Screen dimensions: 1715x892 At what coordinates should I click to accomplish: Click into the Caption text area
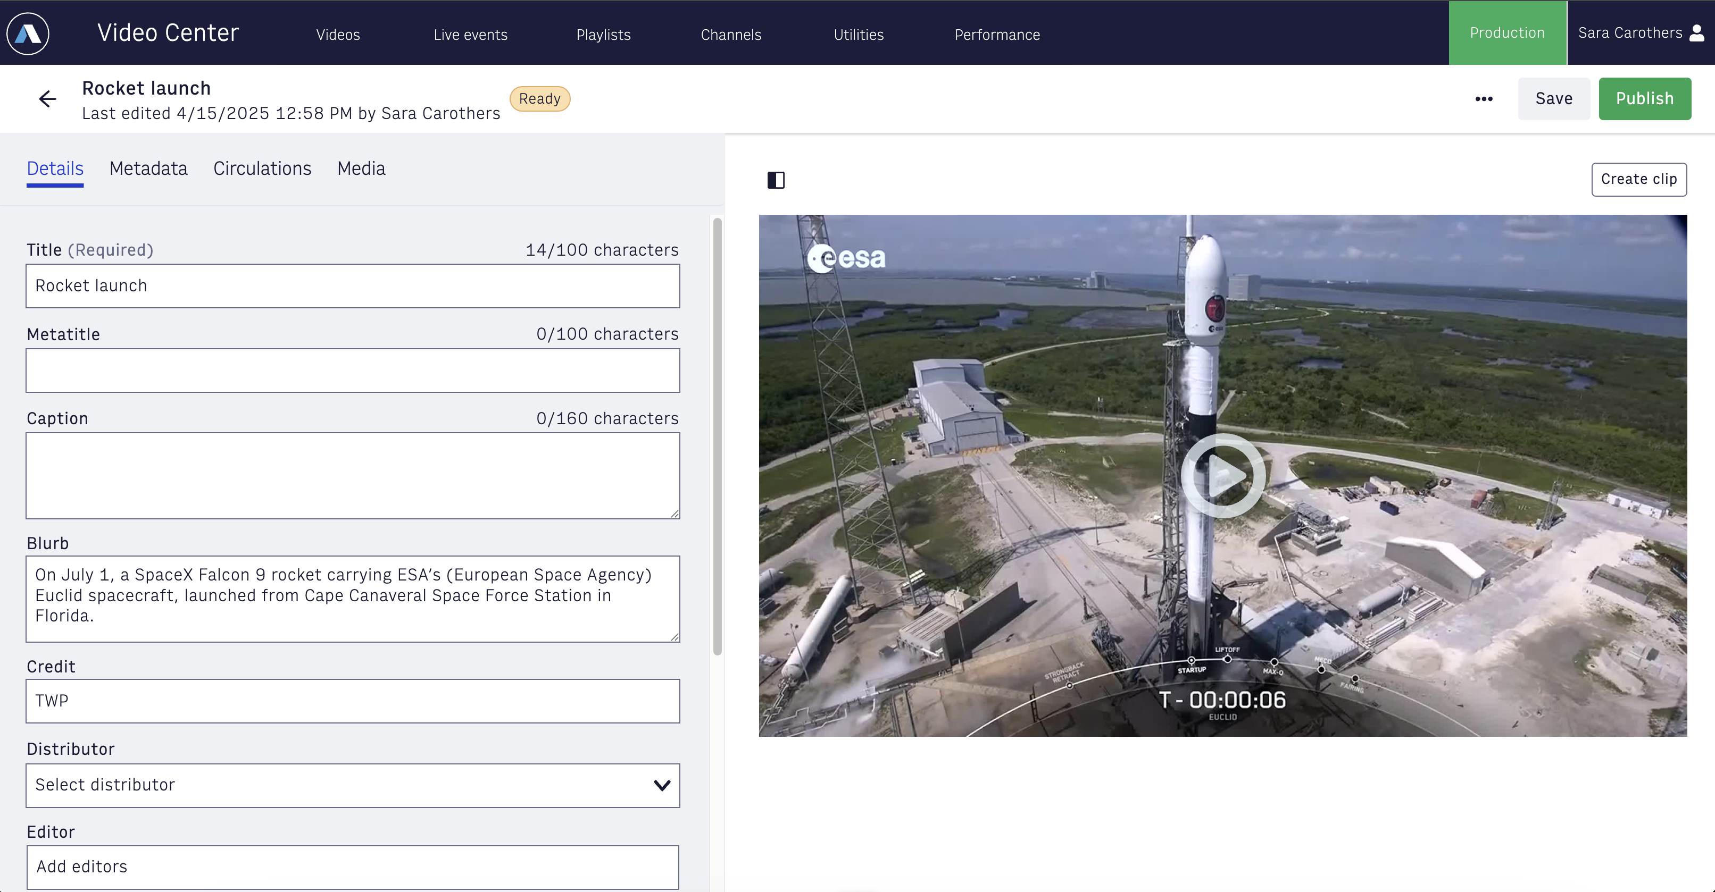[x=353, y=476]
